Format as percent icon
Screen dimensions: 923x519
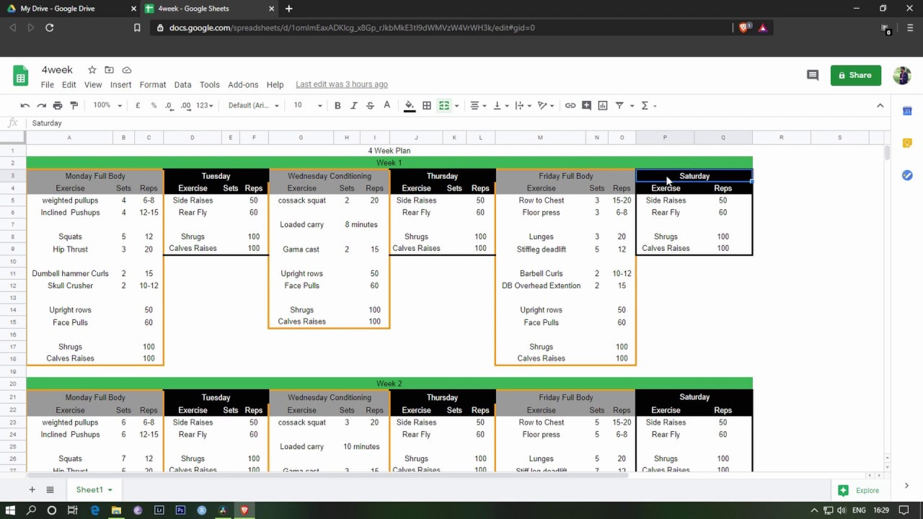click(154, 105)
